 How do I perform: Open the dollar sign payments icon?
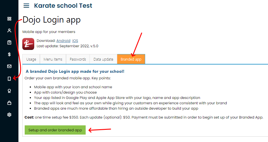(x=10, y=54)
